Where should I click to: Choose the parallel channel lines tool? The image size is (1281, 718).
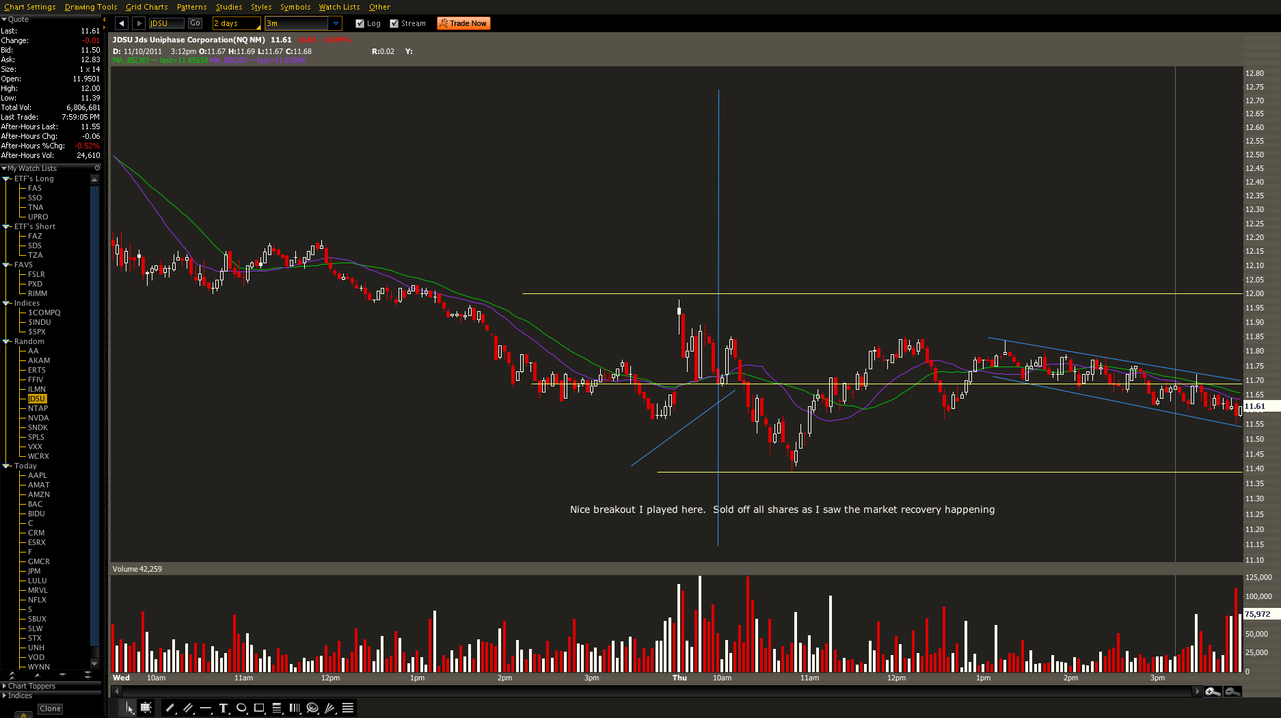point(188,708)
